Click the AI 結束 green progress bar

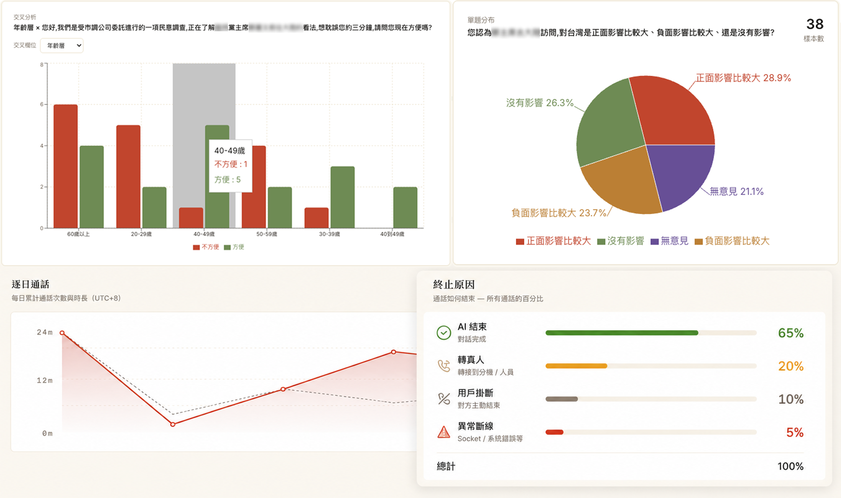pos(622,333)
